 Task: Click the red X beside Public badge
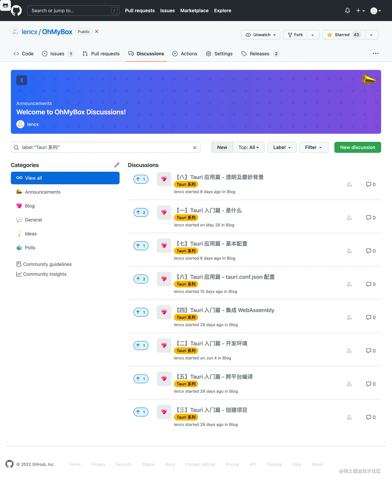[x=97, y=31]
